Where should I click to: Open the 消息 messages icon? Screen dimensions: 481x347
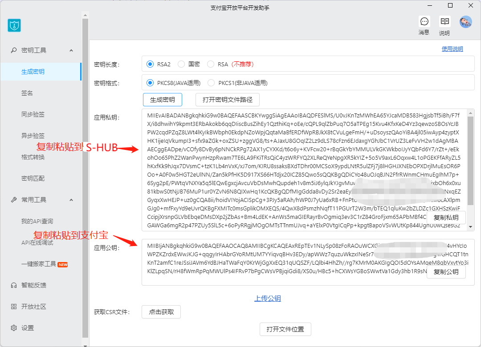pos(424,21)
